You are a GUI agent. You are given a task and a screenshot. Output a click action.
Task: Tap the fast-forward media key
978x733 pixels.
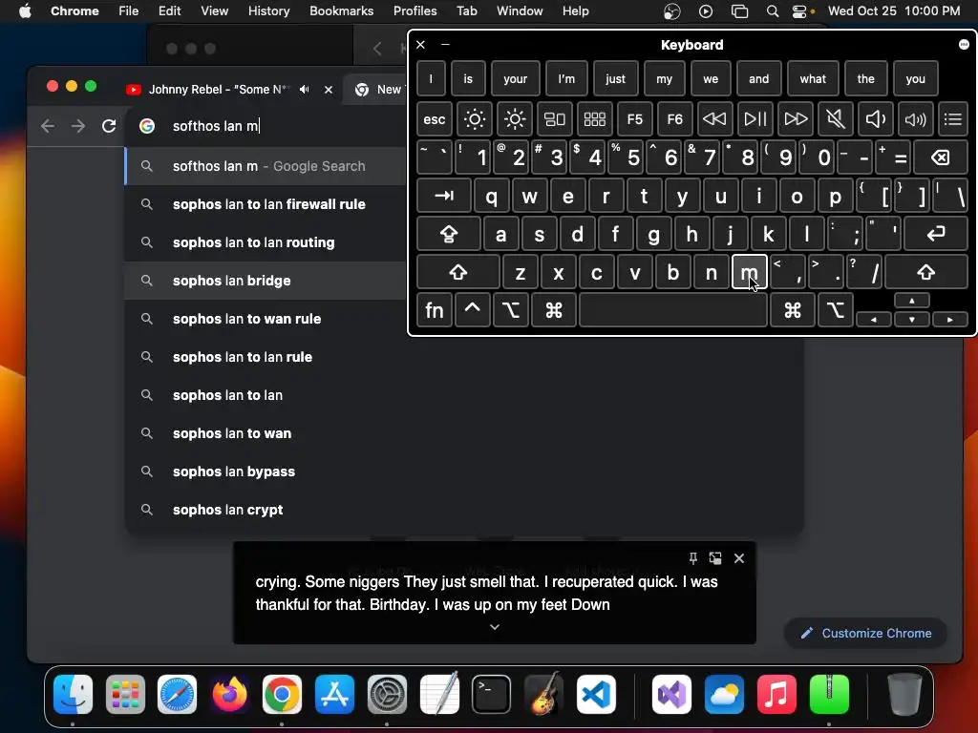click(796, 119)
